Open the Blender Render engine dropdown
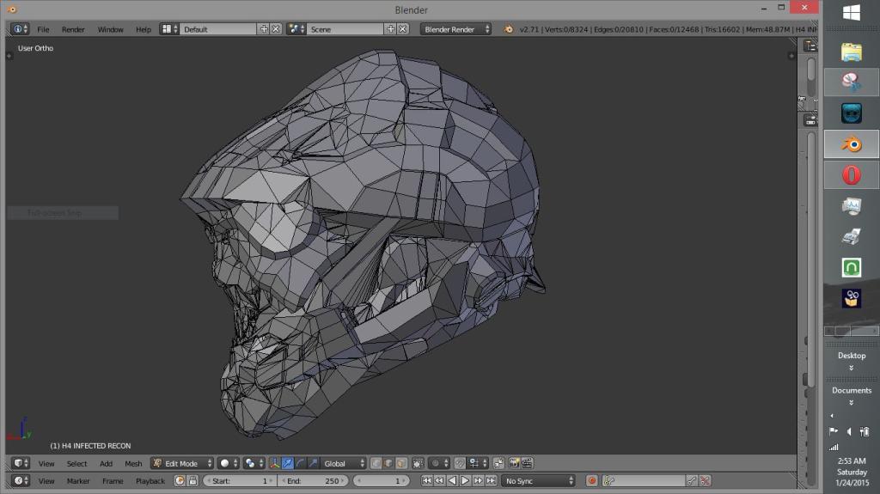 455,29
